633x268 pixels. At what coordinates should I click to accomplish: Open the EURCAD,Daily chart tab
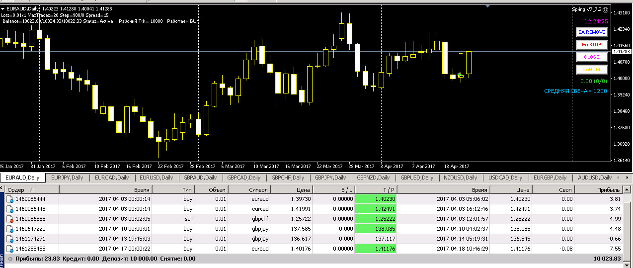pyautogui.click(x=112, y=178)
